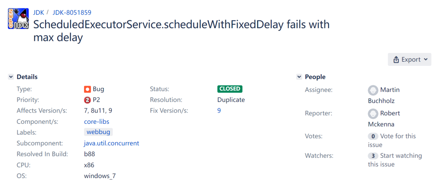Collapse the Details section
The width and height of the screenshot is (434, 182).
point(11,77)
